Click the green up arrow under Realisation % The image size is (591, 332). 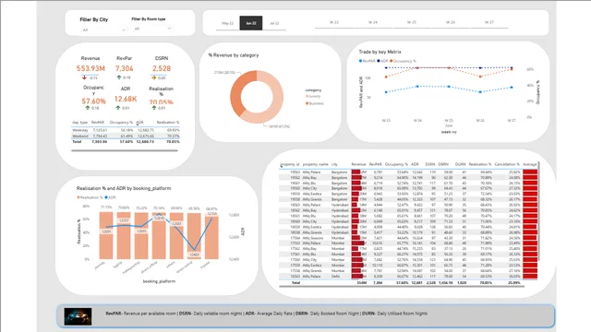(x=154, y=108)
